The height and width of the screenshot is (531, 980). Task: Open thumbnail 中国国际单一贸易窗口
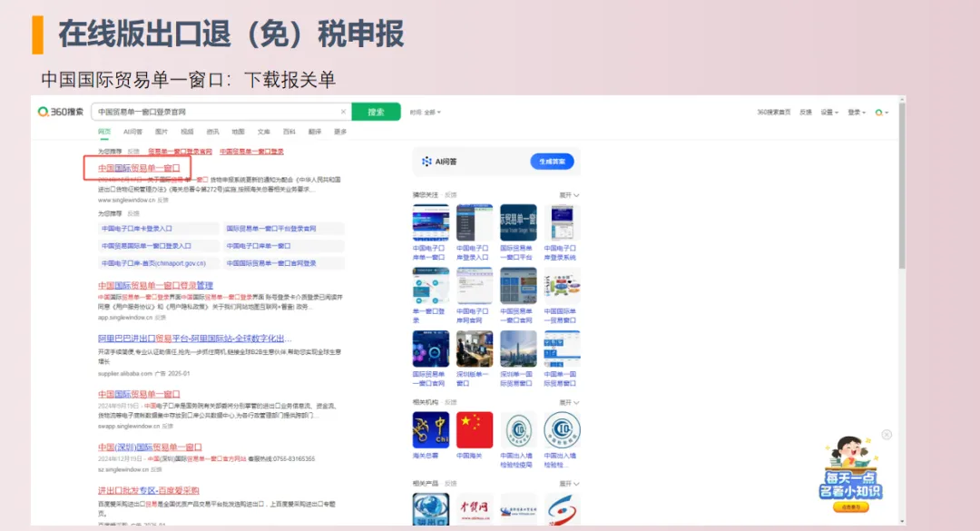click(x=562, y=286)
